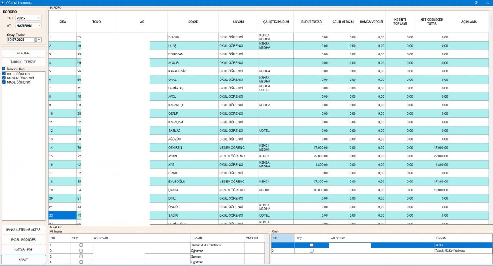Click the NET ÖDENECEK TUTAR column header
This screenshot has height=266, width=493.
tap(431, 22)
